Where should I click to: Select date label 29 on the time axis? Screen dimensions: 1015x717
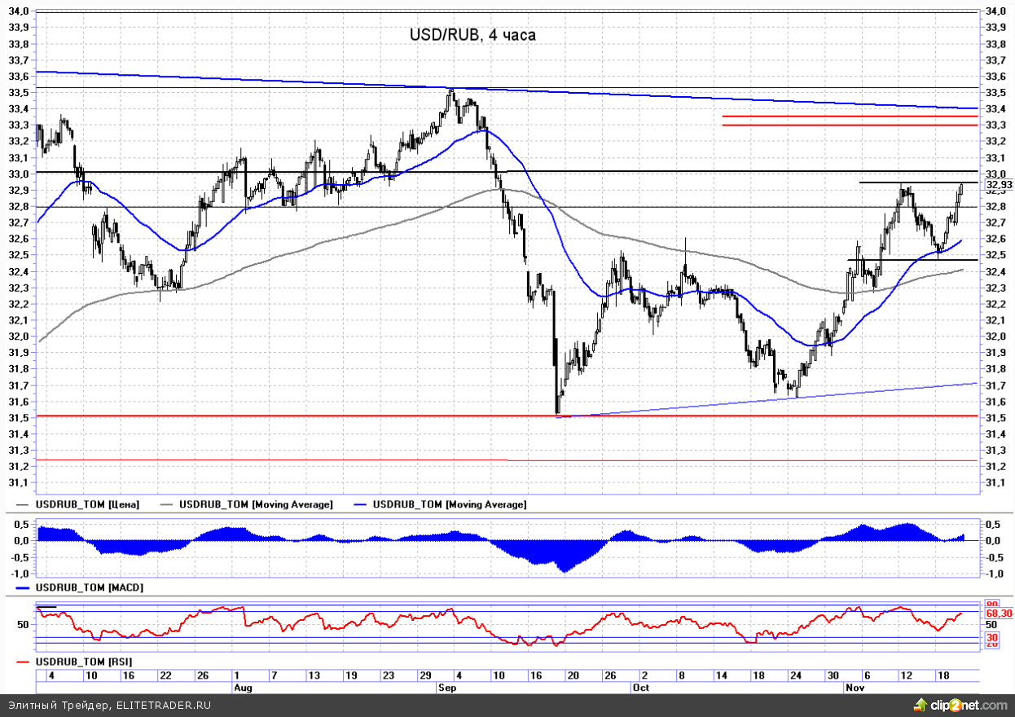424,675
